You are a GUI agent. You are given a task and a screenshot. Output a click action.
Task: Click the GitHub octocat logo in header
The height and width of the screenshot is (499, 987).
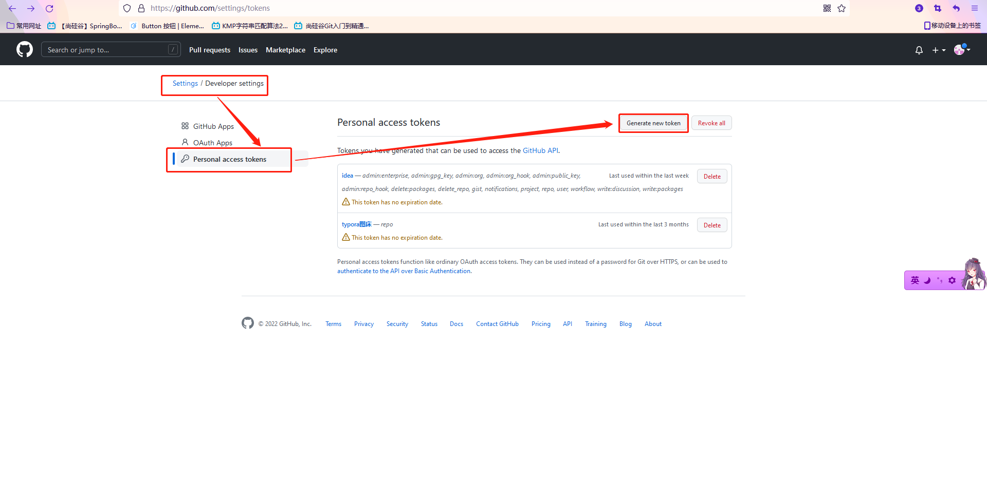[x=25, y=49]
